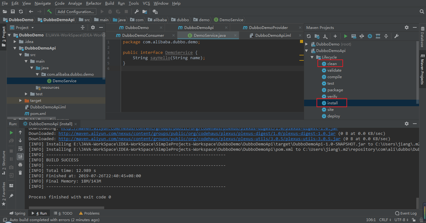The height and width of the screenshot is (223, 426).
Task: Open Settings via main toolbar wrench icon
Action: 137,12
